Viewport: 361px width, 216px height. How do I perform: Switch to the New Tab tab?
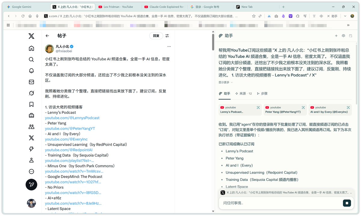[256, 7]
